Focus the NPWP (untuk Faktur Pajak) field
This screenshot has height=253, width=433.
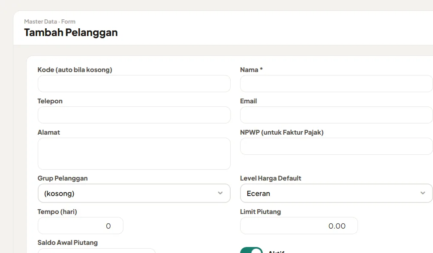pyautogui.click(x=337, y=146)
